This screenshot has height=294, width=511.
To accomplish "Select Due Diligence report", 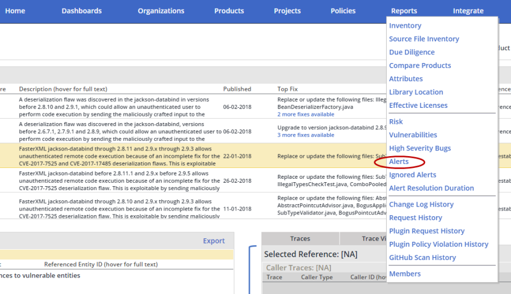I will tap(412, 52).
